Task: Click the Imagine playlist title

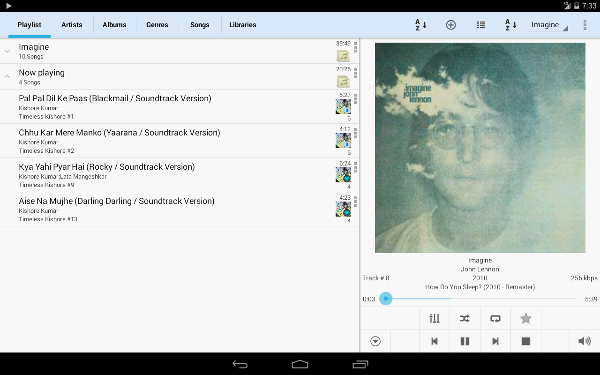Action: pyautogui.click(x=34, y=47)
